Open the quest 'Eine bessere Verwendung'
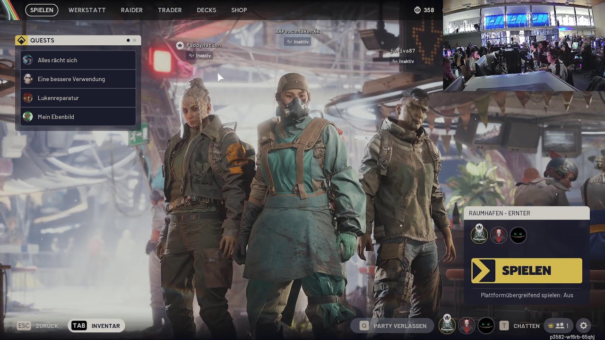The width and height of the screenshot is (605, 340). point(78,79)
